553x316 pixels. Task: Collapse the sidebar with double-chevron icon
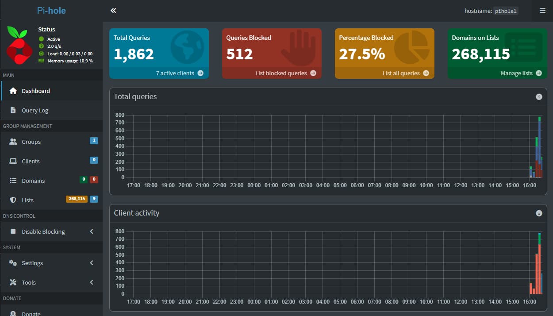pos(113,11)
